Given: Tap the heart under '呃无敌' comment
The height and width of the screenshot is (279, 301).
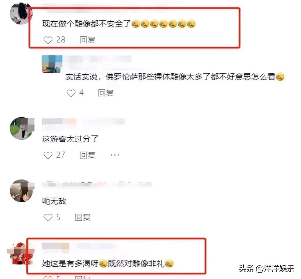Looking at the screenshot, I should [48, 217].
